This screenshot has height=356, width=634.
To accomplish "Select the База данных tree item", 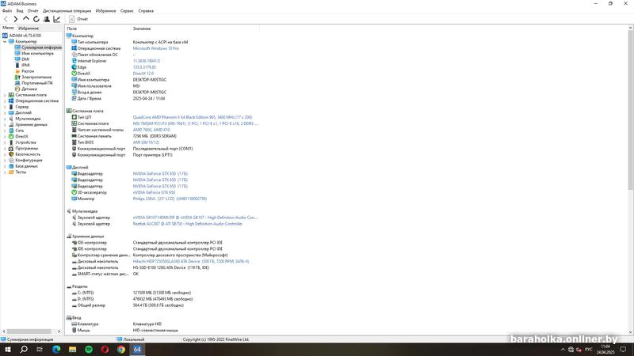I will 23,166.
